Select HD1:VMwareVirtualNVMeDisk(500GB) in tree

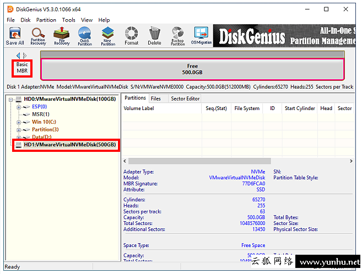click(70, 145)
